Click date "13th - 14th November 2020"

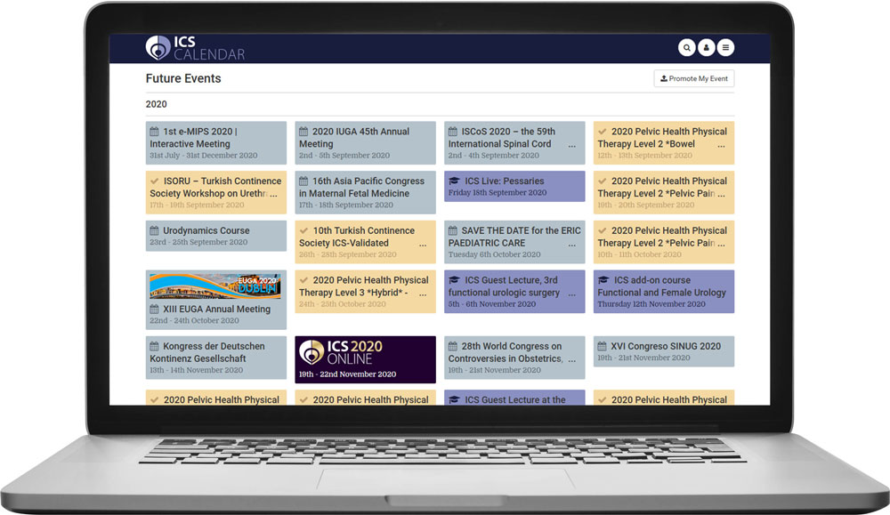pos(197,370)
